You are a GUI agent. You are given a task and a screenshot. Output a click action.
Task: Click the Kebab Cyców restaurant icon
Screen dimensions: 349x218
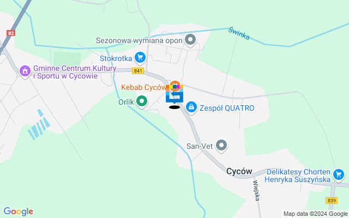(x=174, y=86)
